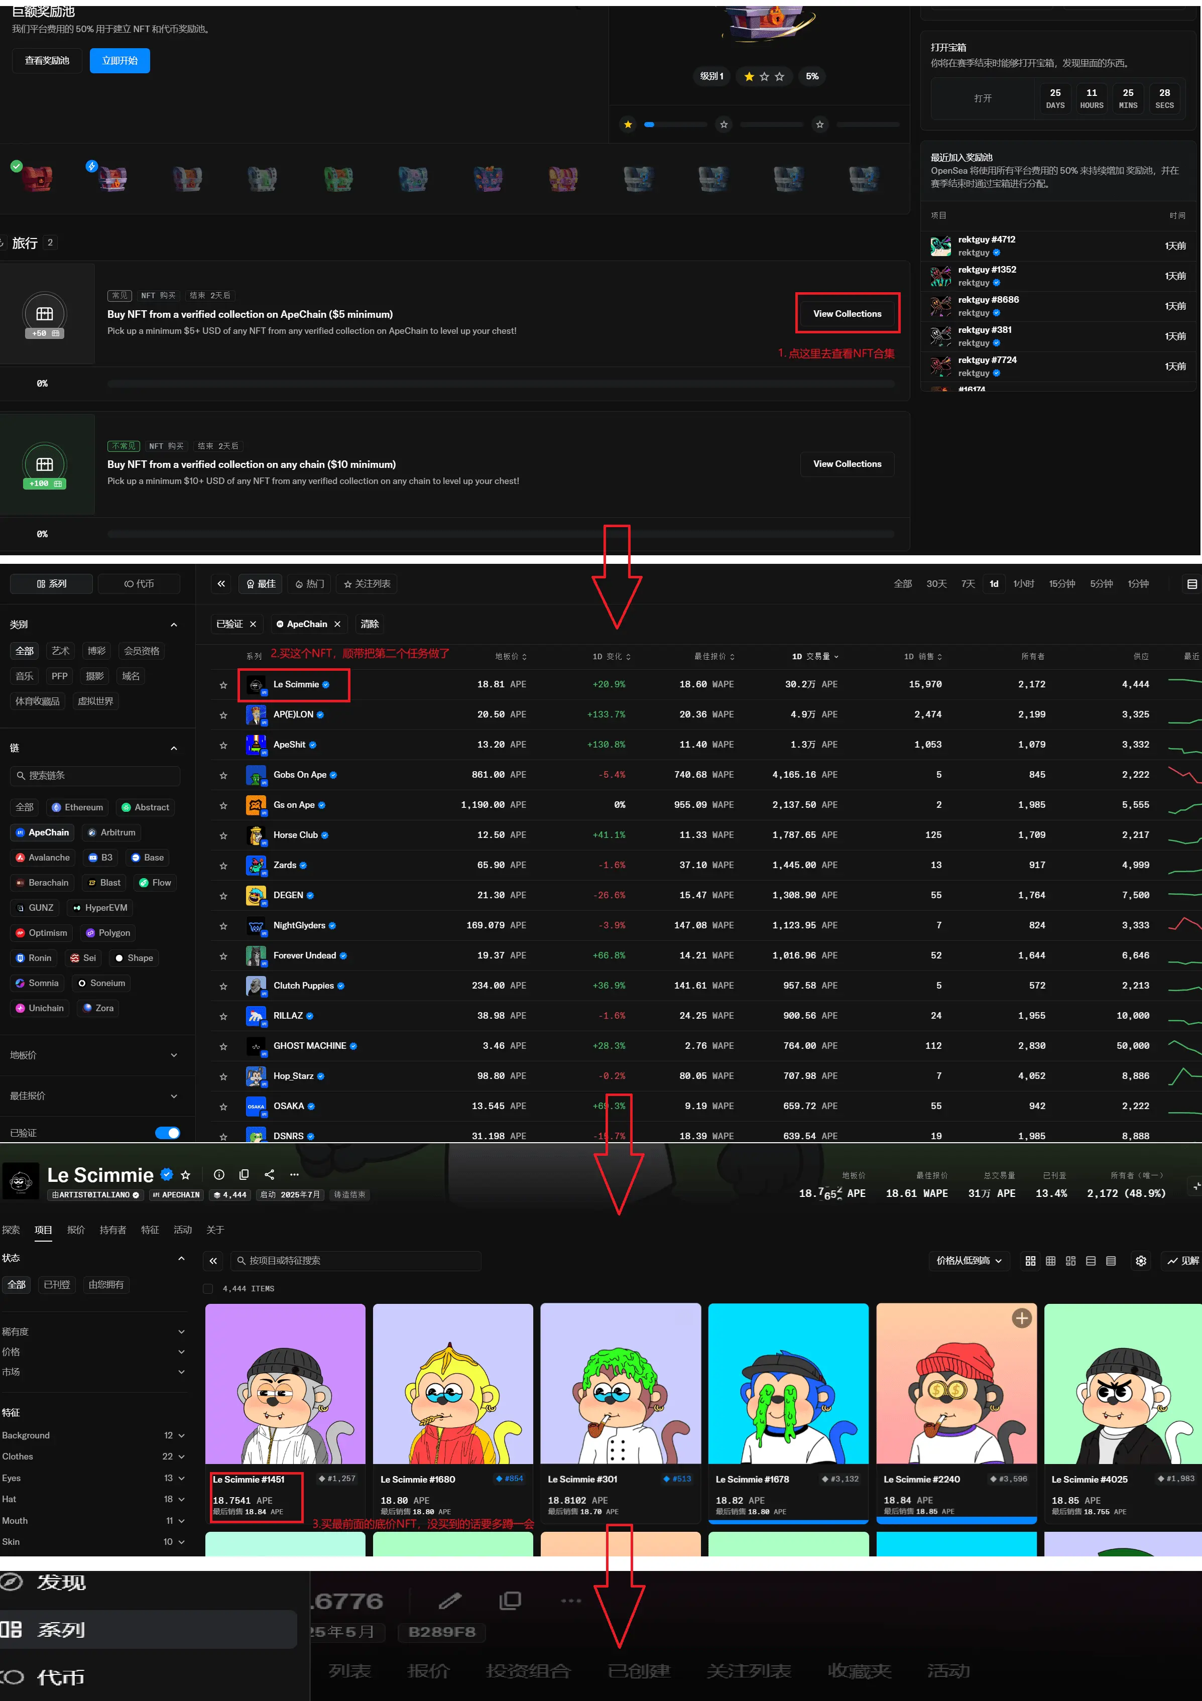Click the 搜索链条 search field
This screenshot has height=1701, width=1202.
[x=95, y=776]
